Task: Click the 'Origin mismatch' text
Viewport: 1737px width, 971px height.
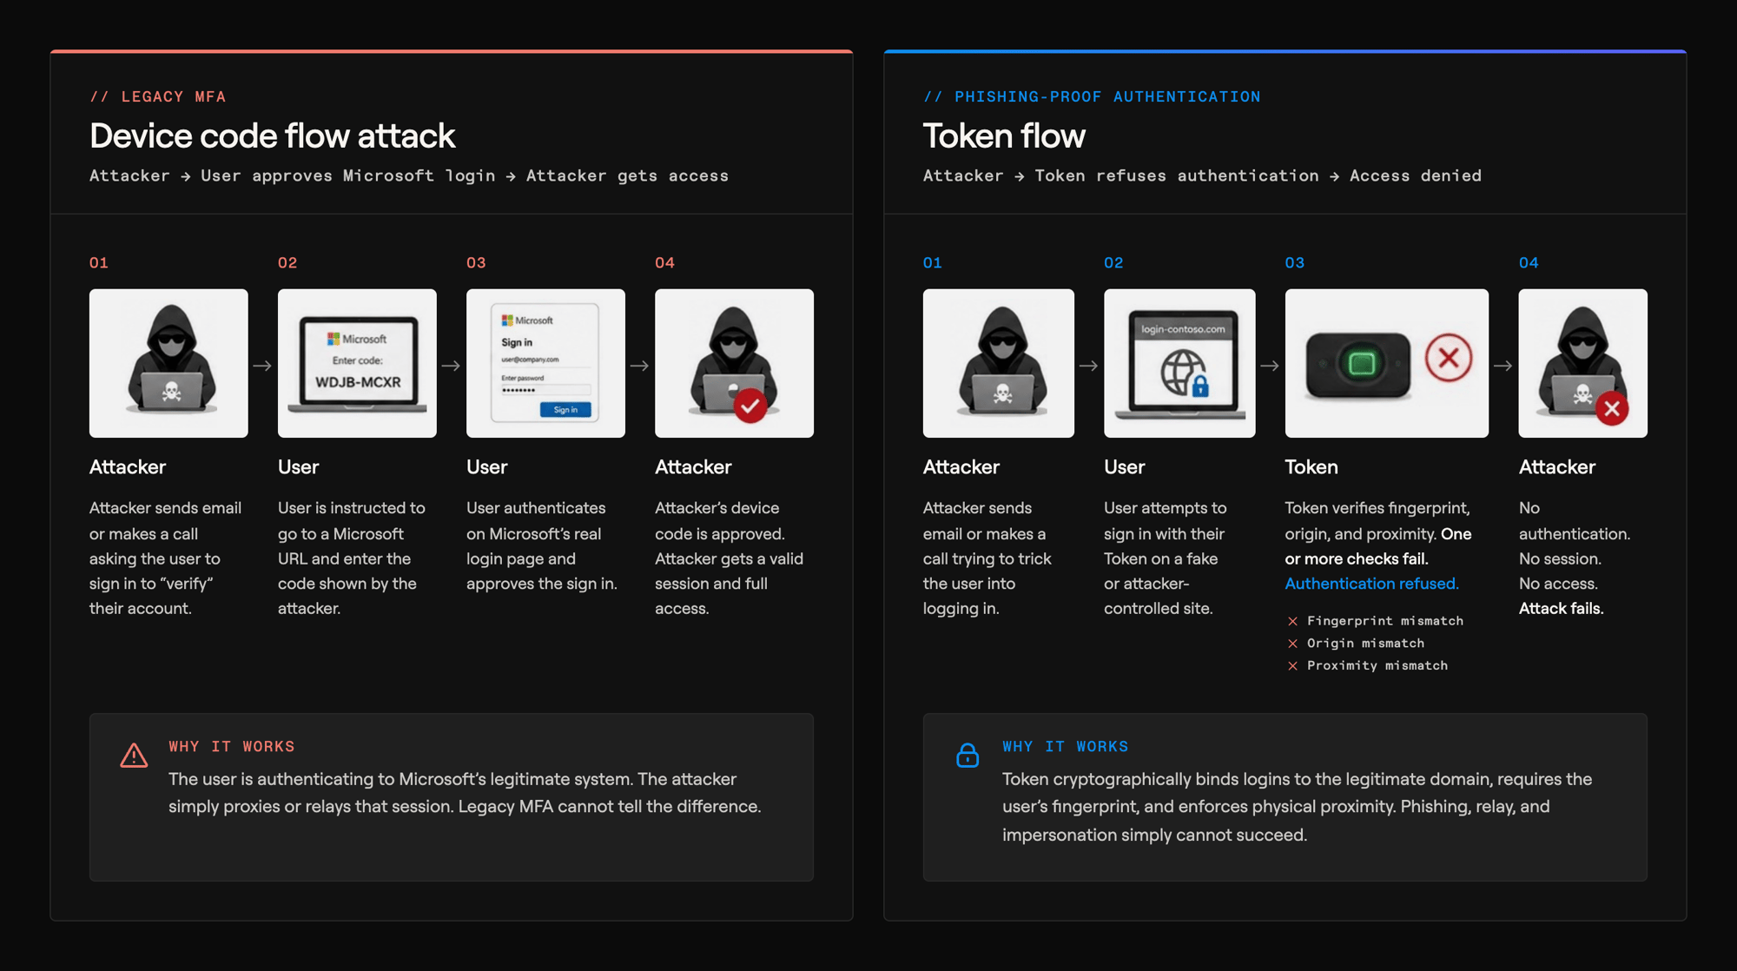Action: [x=1365, y=644]
